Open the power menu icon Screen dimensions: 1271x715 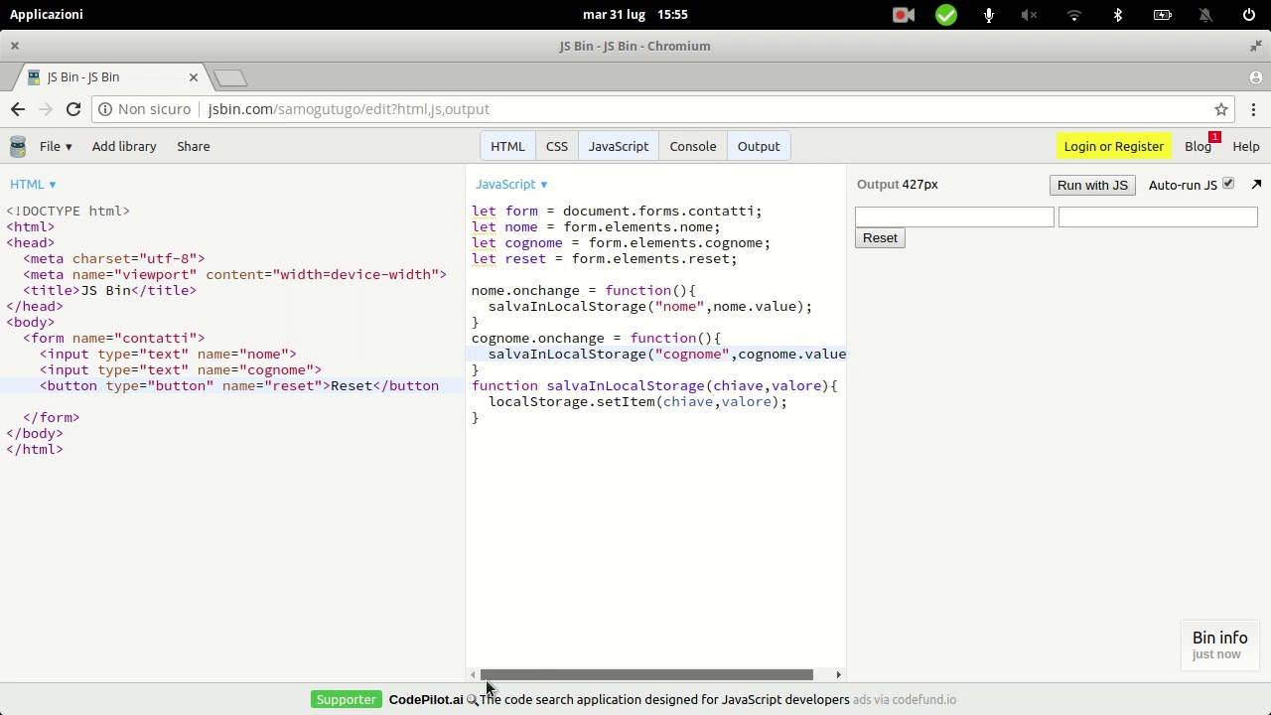[1249, 15]
